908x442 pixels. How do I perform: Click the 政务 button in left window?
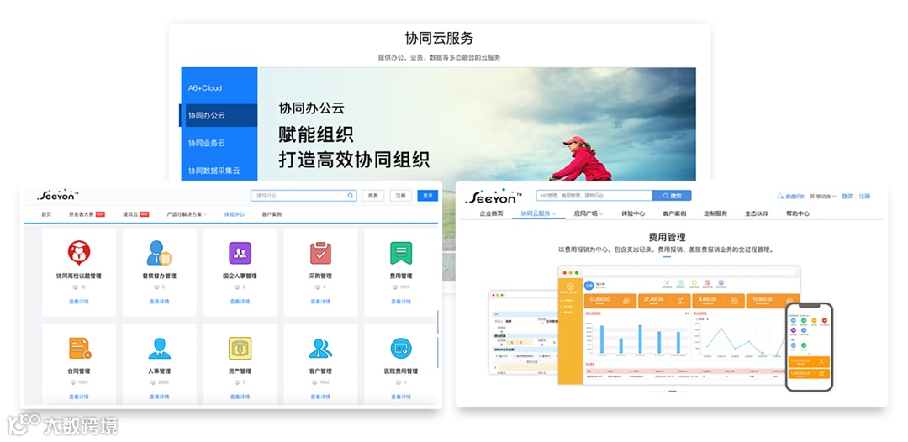point(373,196)
